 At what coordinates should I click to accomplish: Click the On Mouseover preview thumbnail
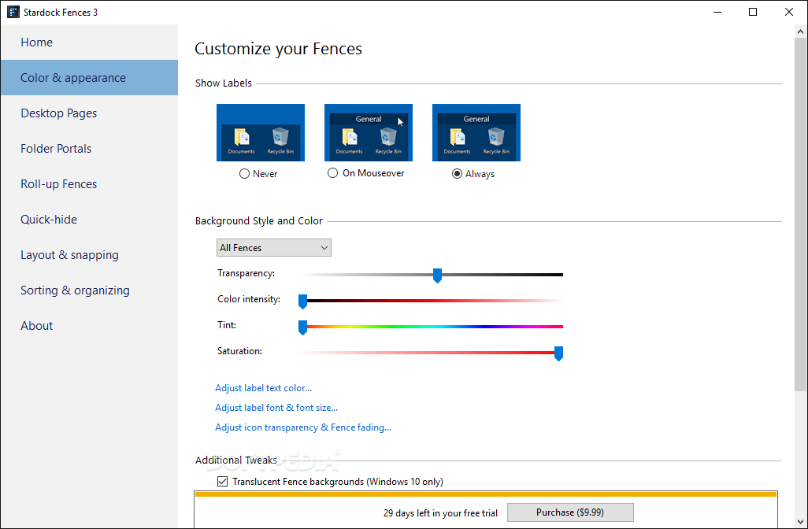click(x=369, y=132)
